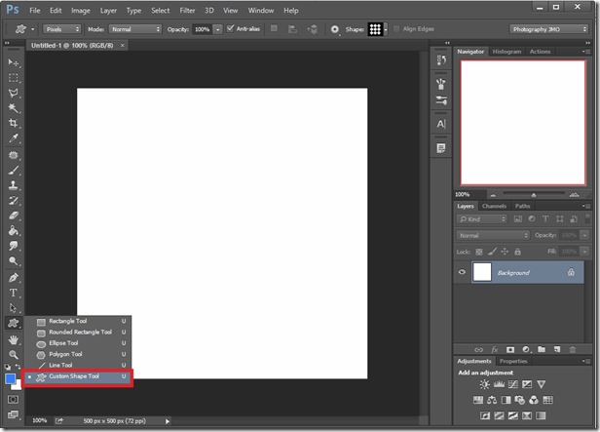The image size is (600, 432).
Task: Select the History Brush tool
Action: coord(14,200)
